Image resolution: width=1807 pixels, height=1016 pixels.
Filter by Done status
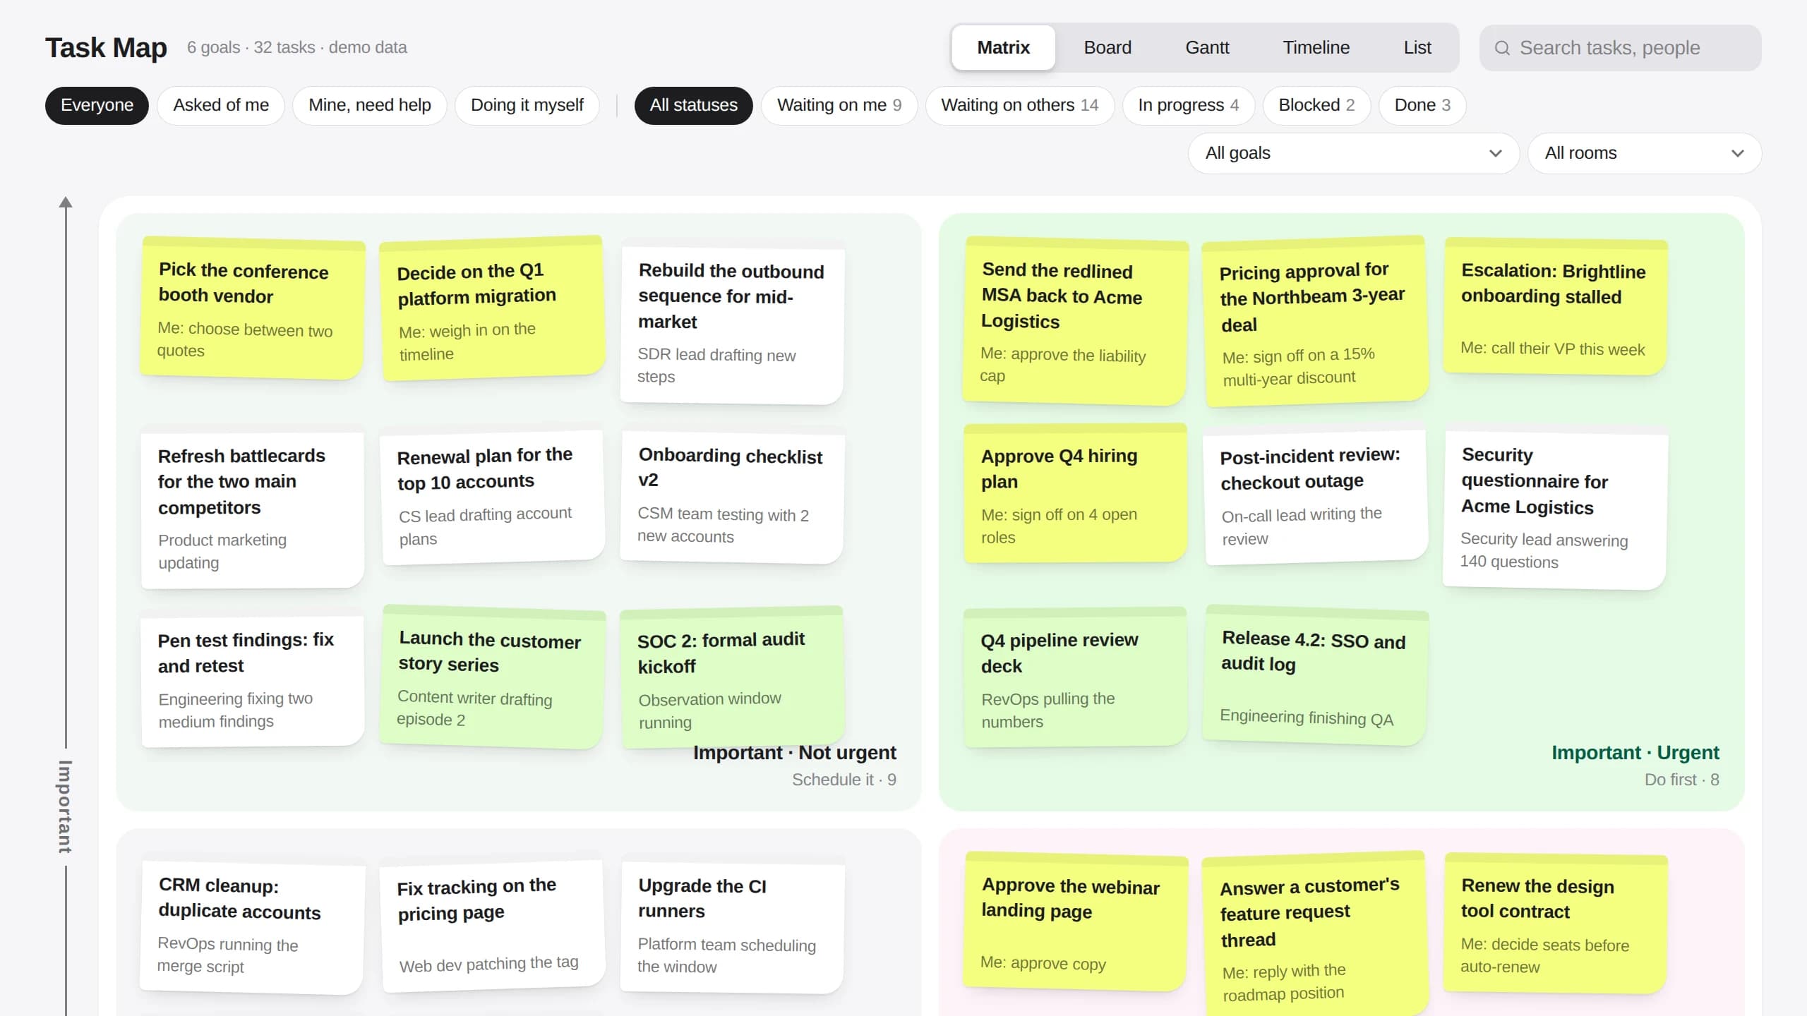point(1422,105)
